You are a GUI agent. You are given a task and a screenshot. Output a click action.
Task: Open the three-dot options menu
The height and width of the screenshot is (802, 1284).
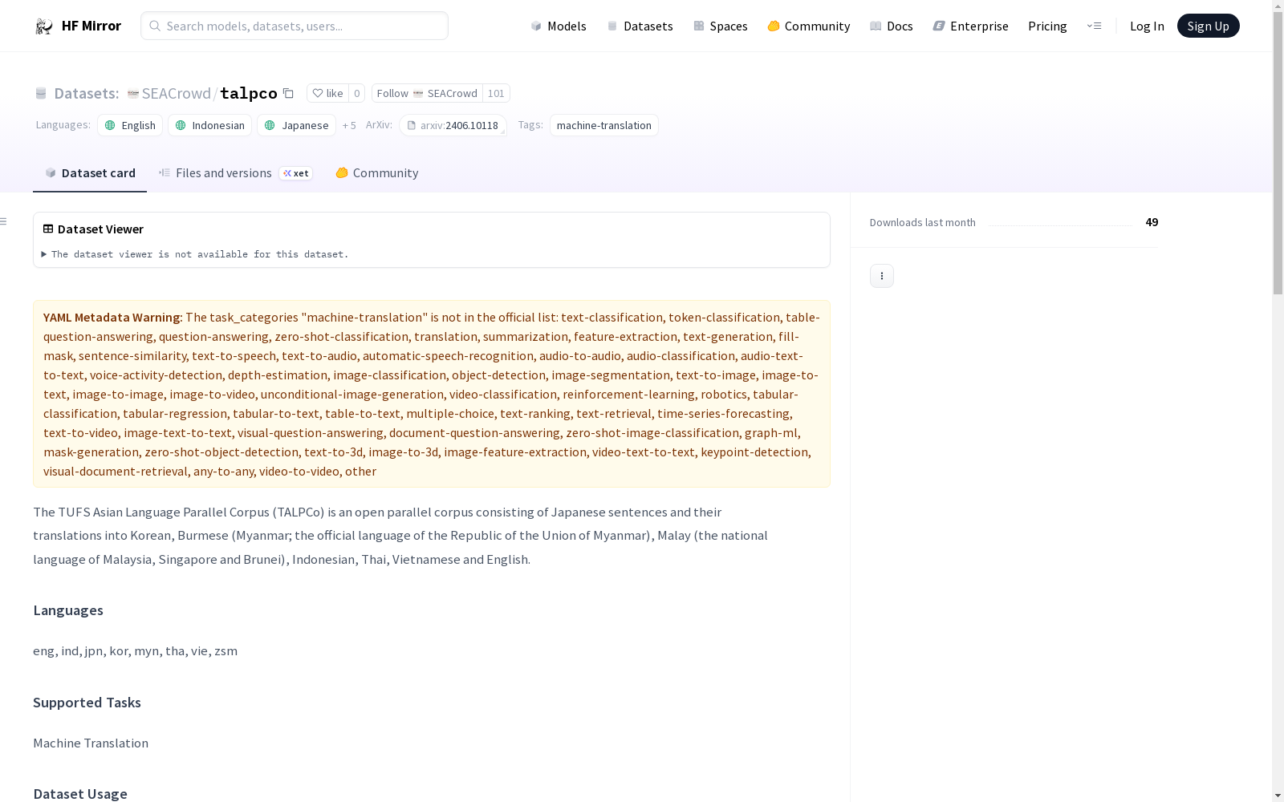[882, 276]
